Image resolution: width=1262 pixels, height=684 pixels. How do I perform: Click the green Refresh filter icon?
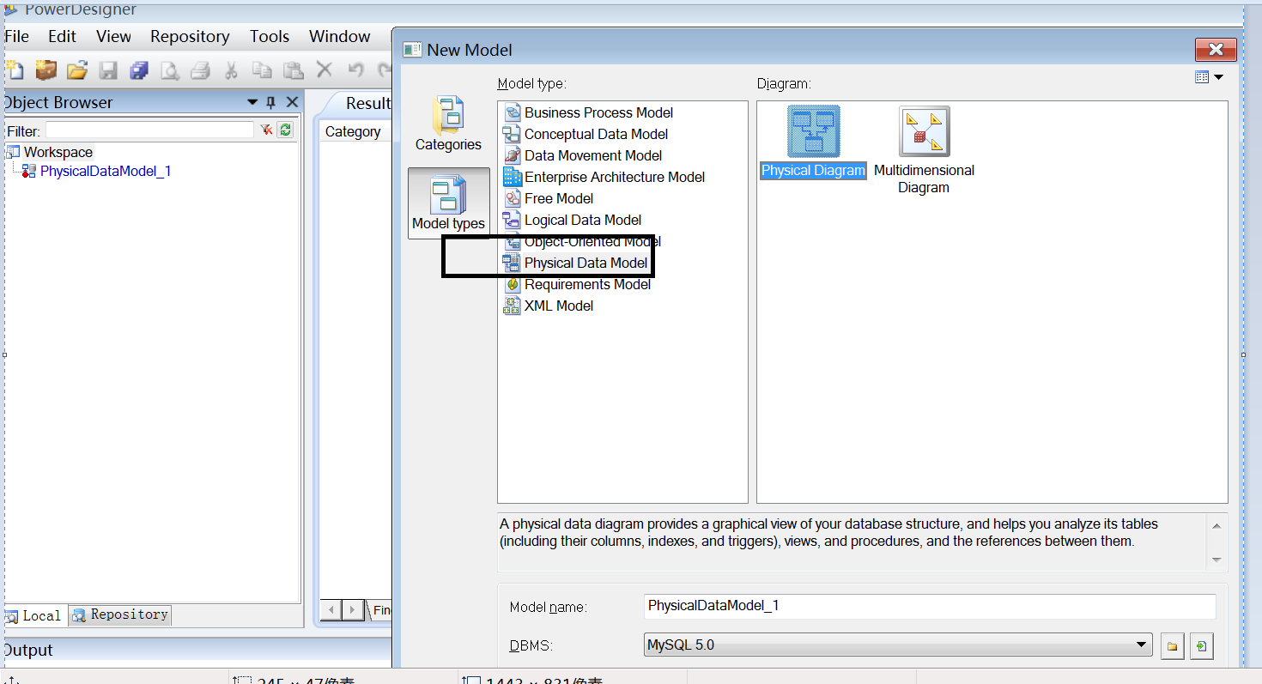(x=286, y=130)
